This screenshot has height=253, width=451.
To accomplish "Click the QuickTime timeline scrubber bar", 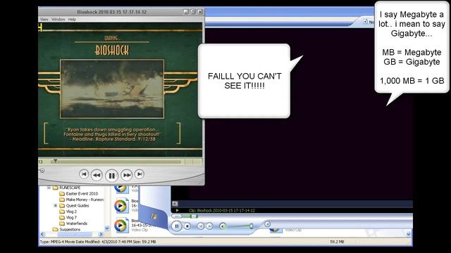I will (x=116, y=162).
